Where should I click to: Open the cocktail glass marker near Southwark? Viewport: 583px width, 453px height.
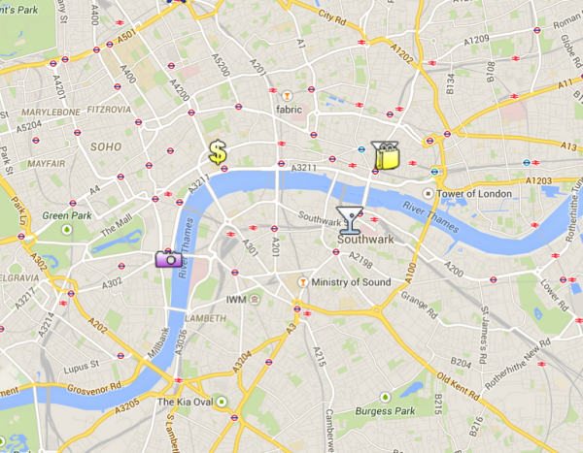point(350,220)
